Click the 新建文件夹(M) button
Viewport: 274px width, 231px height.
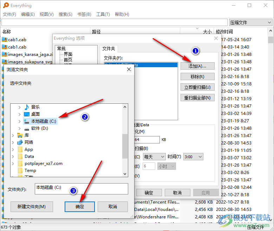[x=32, y=207]
